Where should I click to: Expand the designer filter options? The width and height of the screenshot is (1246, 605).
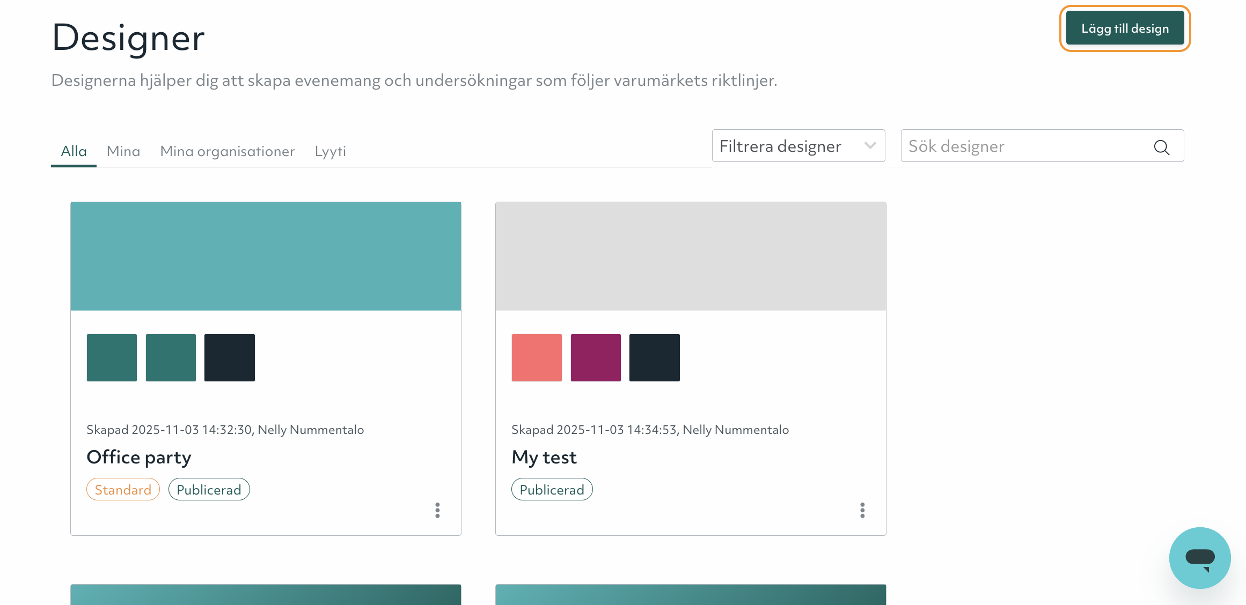pyautogui.click(x=798, y=145)
